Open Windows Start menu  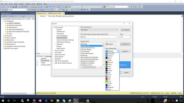click(3, 100)
